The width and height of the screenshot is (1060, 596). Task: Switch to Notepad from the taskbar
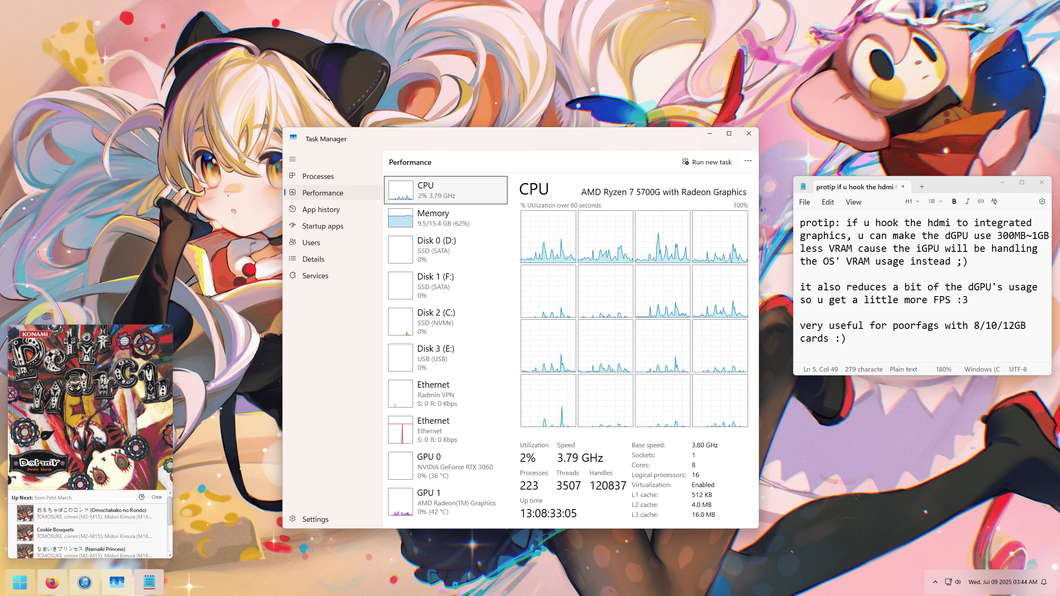click(149, 582)
